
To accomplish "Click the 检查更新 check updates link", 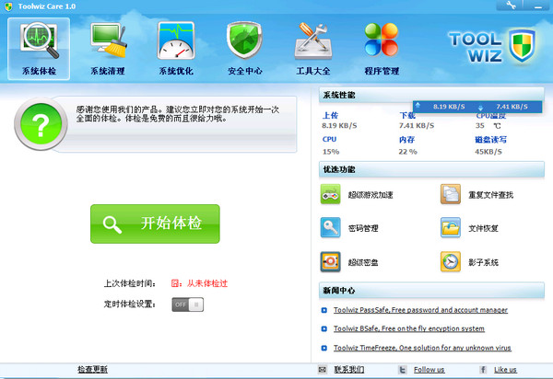I will click(x=92, y=370).
